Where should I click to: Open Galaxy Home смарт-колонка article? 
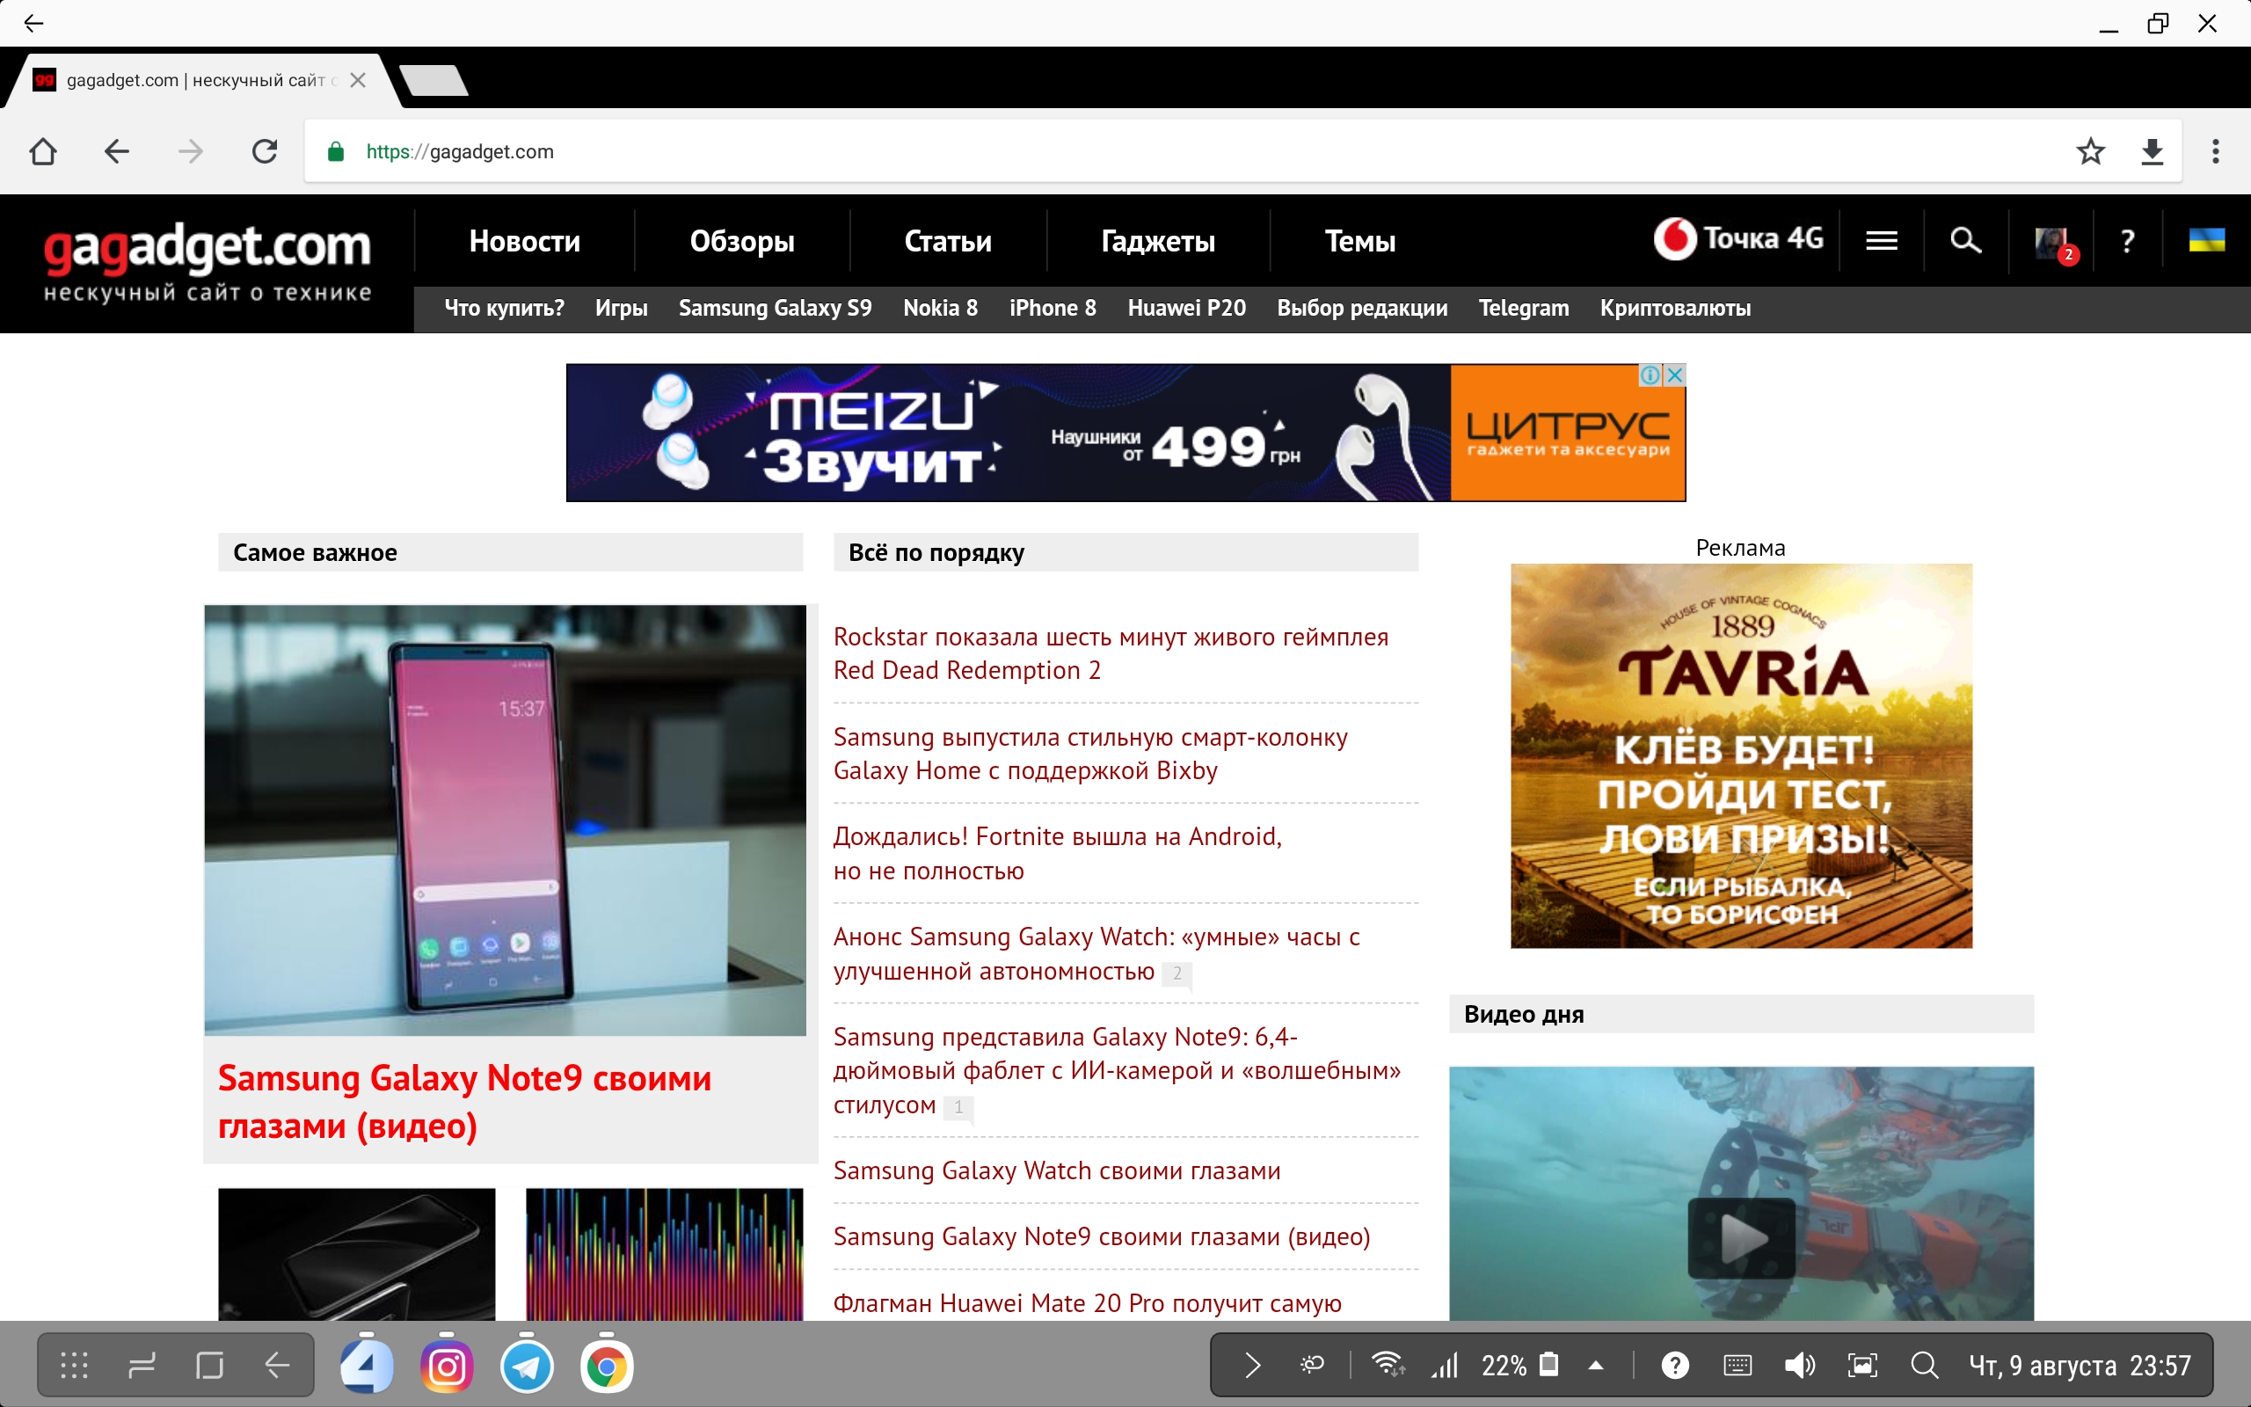pos(1090,754)
